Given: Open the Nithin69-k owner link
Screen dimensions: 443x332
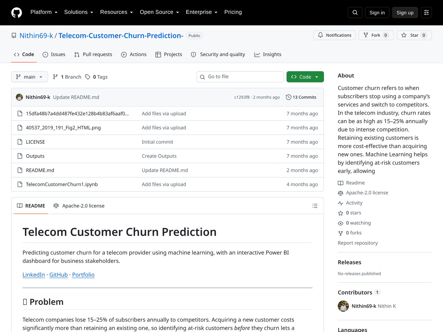Looking at the screenshot, I should (x=36, y=36).
